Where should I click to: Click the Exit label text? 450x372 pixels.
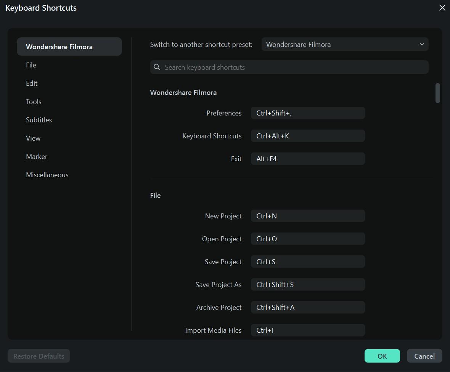point(236,159)
